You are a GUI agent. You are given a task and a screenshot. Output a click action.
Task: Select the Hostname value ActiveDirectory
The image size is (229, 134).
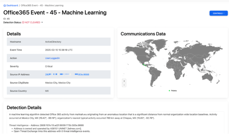pos(53,42)
